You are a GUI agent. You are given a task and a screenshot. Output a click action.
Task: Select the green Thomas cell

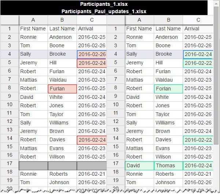click(x=168, y=165)
